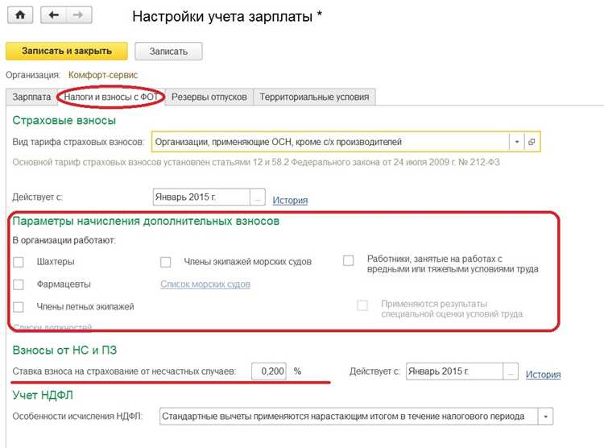Click the Записать button
The image size is (604, 448).
click(x=168, y=52)
